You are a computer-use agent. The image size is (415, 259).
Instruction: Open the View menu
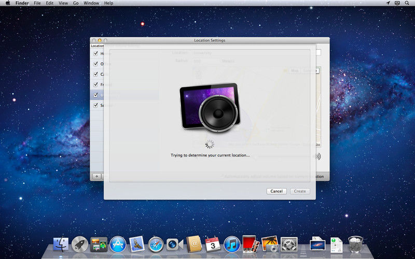tap(63, 3)
